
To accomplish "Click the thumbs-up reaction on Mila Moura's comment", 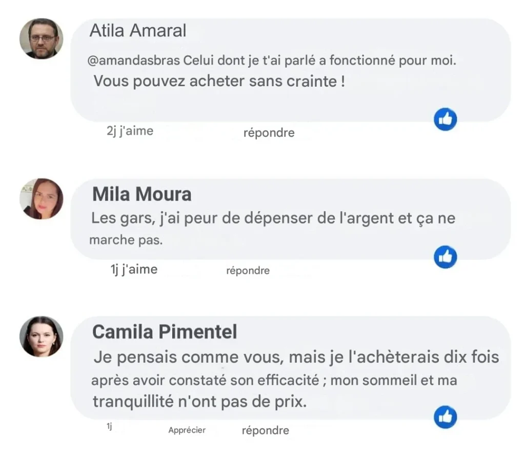I will [445, 257].
